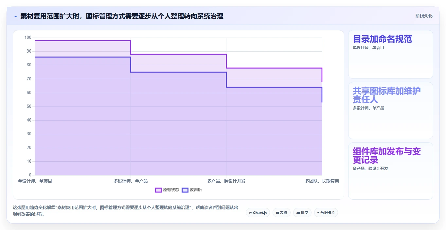Image resolution: width=446 pixels, height=230 pixels.
Task: Click the x-axis label 多产品、跨设计开发
Action: [226, 181]
